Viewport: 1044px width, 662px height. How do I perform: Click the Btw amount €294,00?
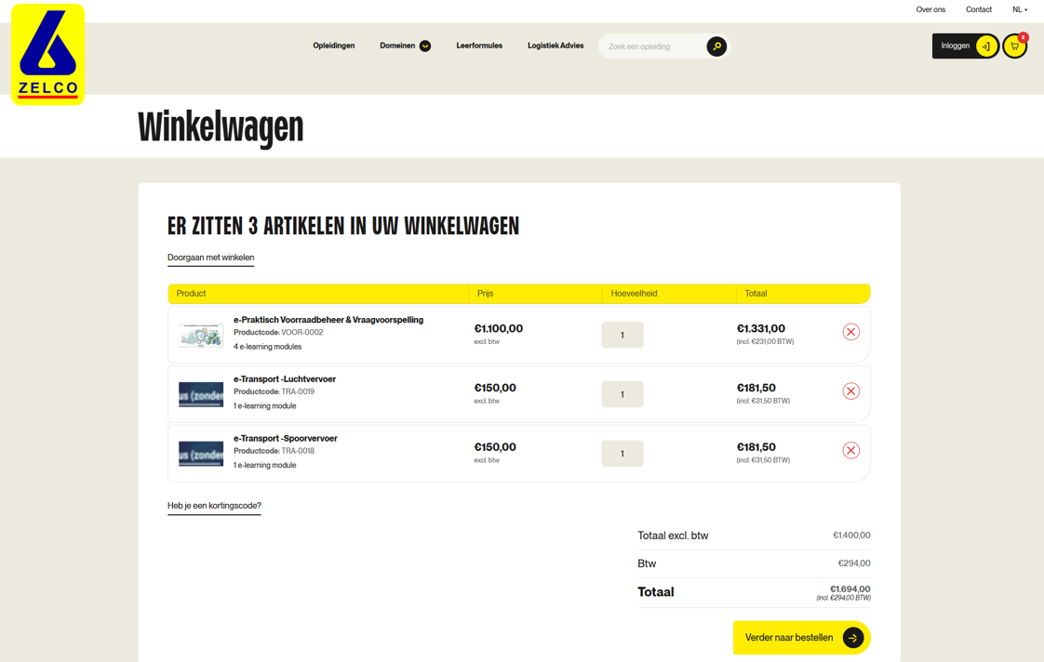pyautogui.click(x=854, y=563)
